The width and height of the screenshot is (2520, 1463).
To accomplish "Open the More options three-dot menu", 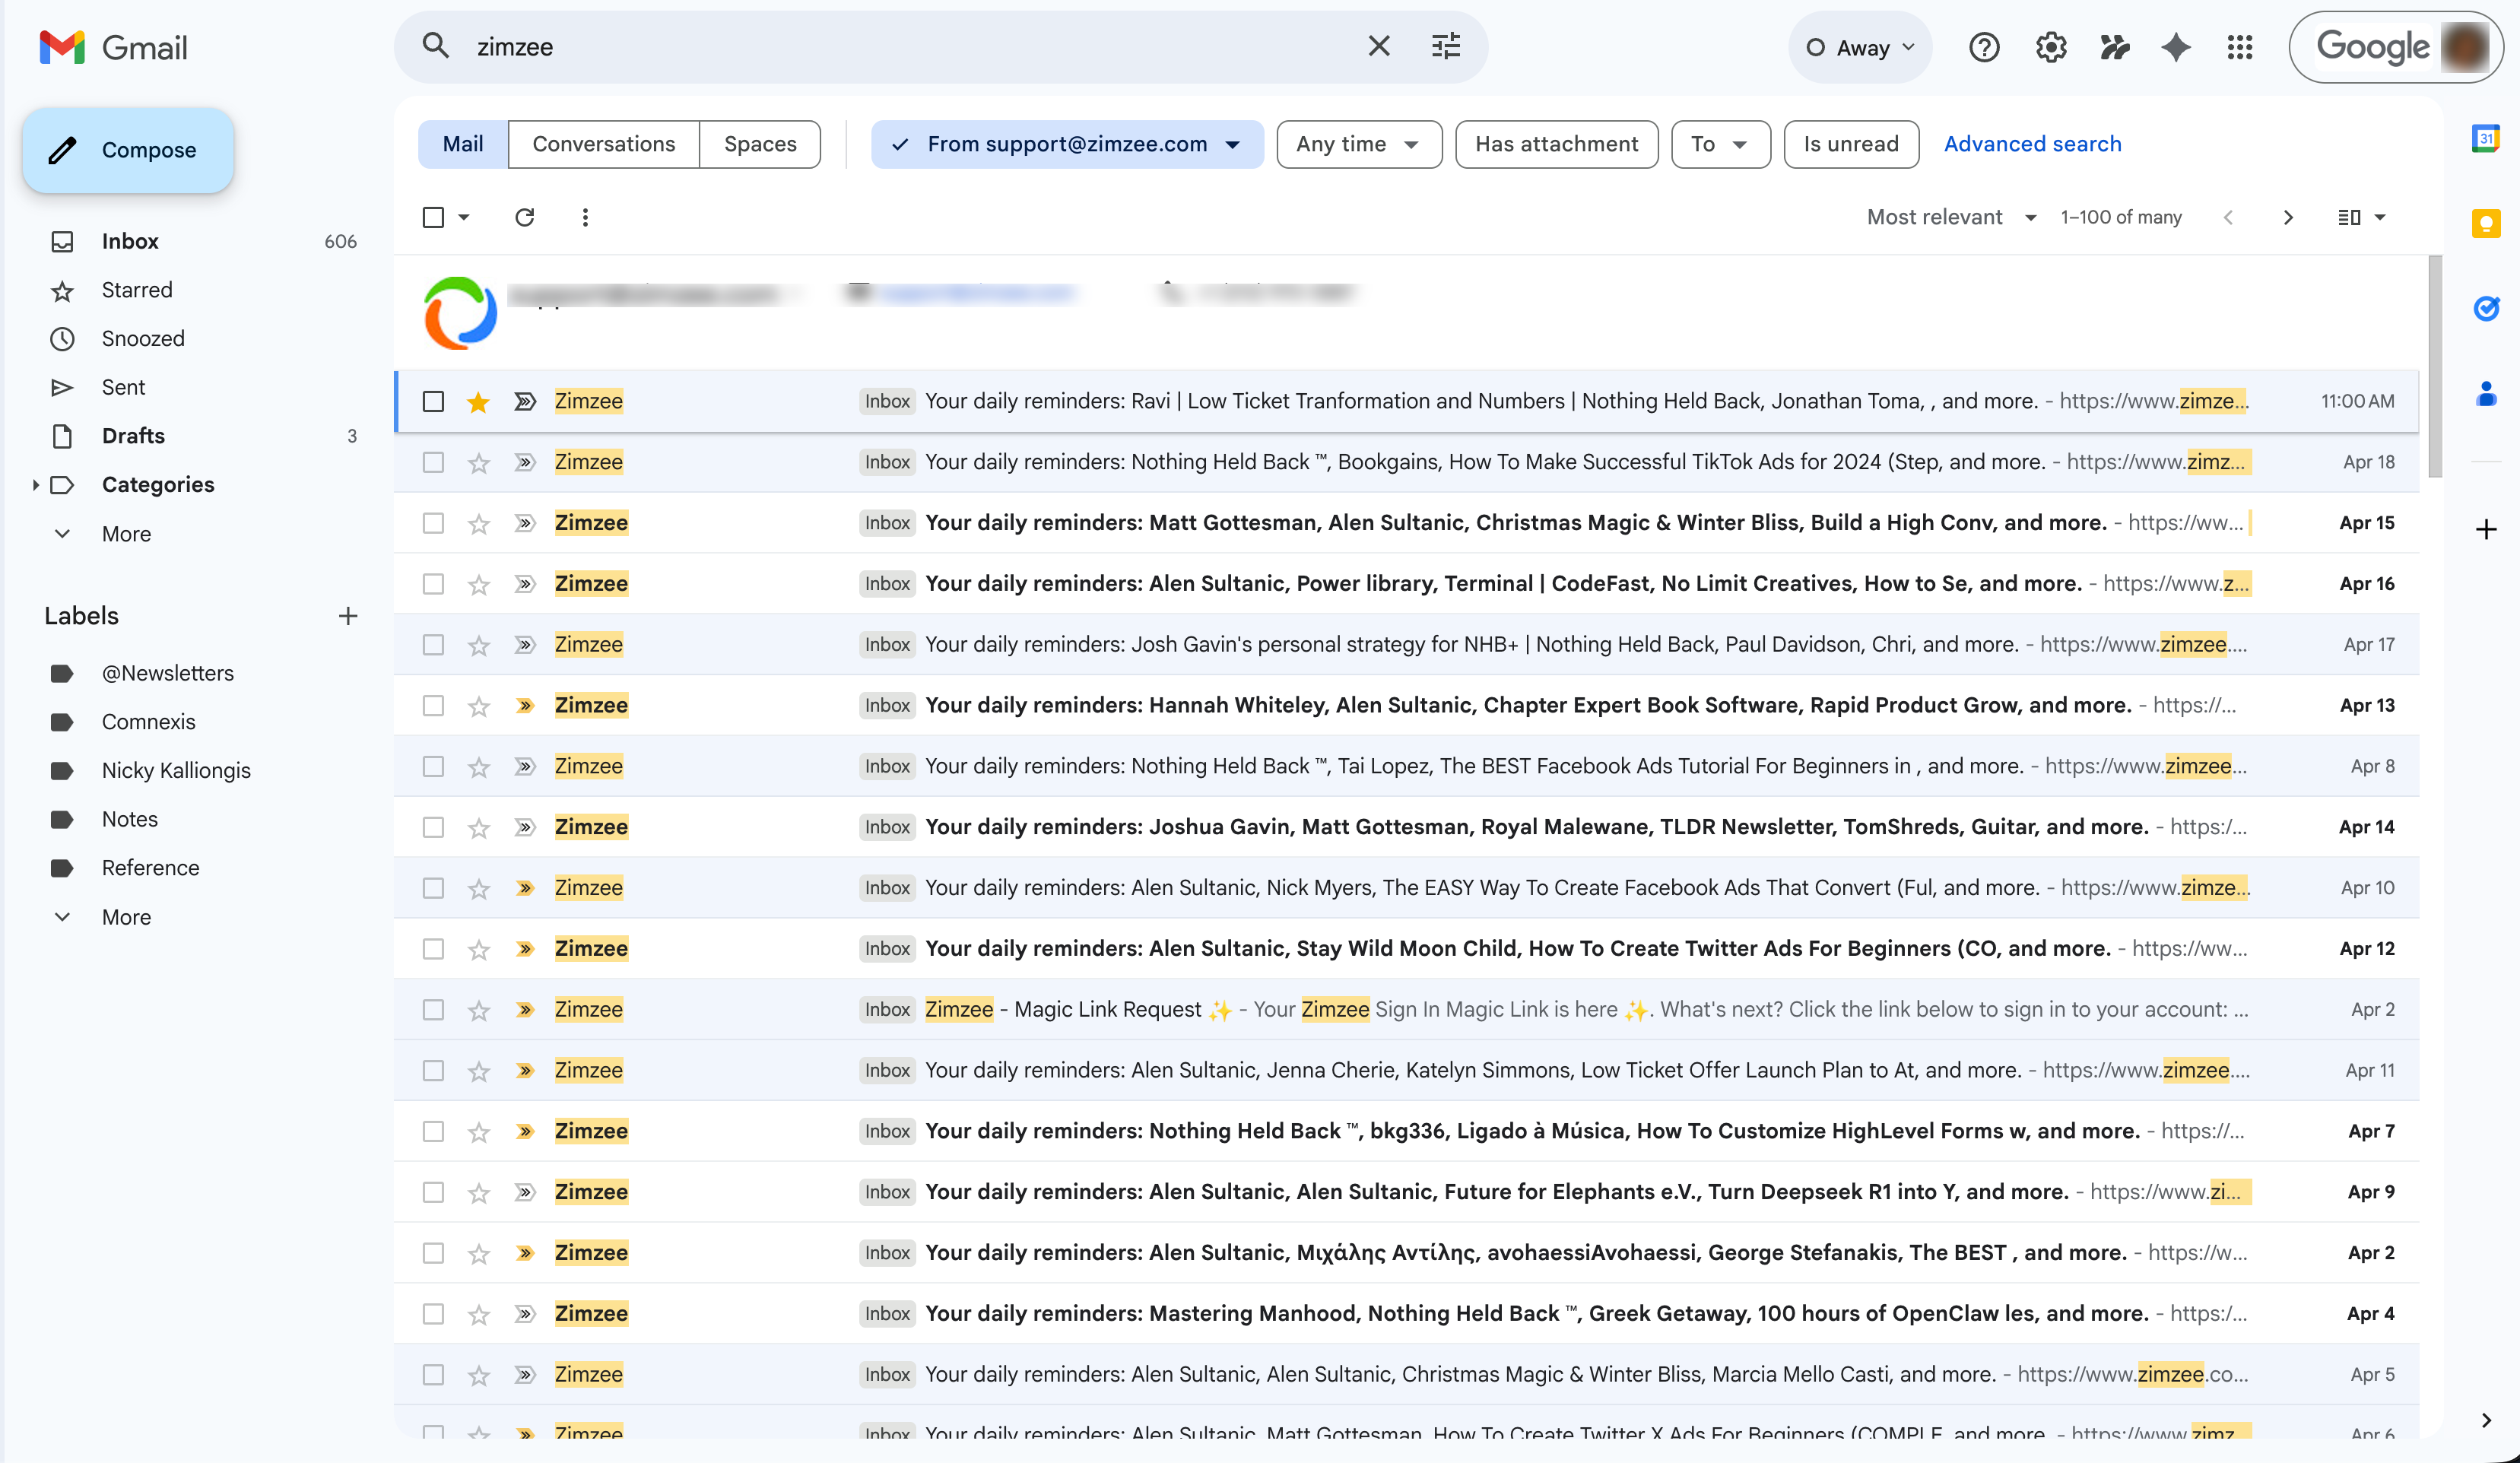I will [x=585, y=217].
